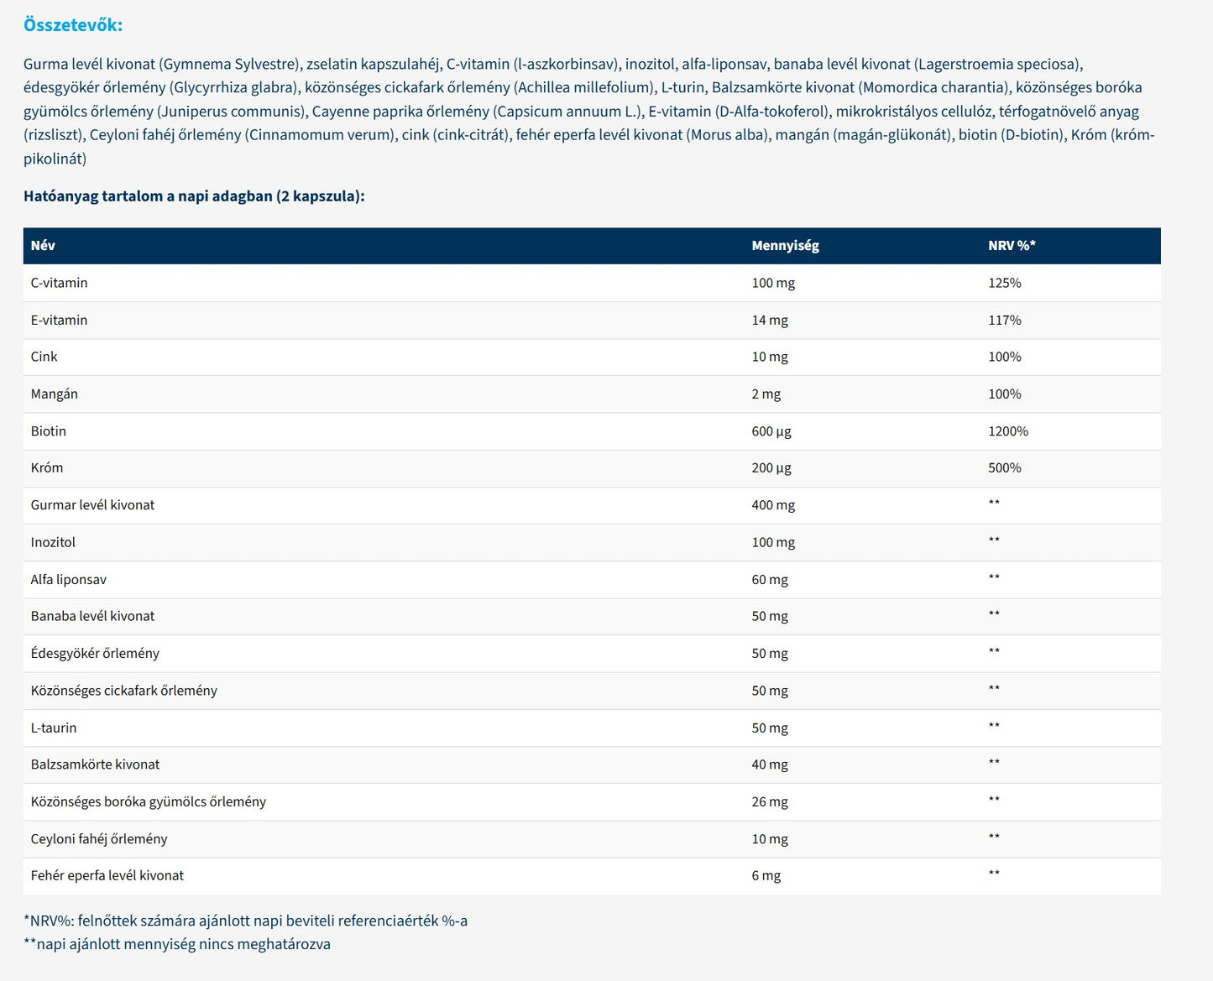This screenshot has height=981, width=1213.
Task: Click the 26 mg amount cell
Action: (x=770, y=802)
